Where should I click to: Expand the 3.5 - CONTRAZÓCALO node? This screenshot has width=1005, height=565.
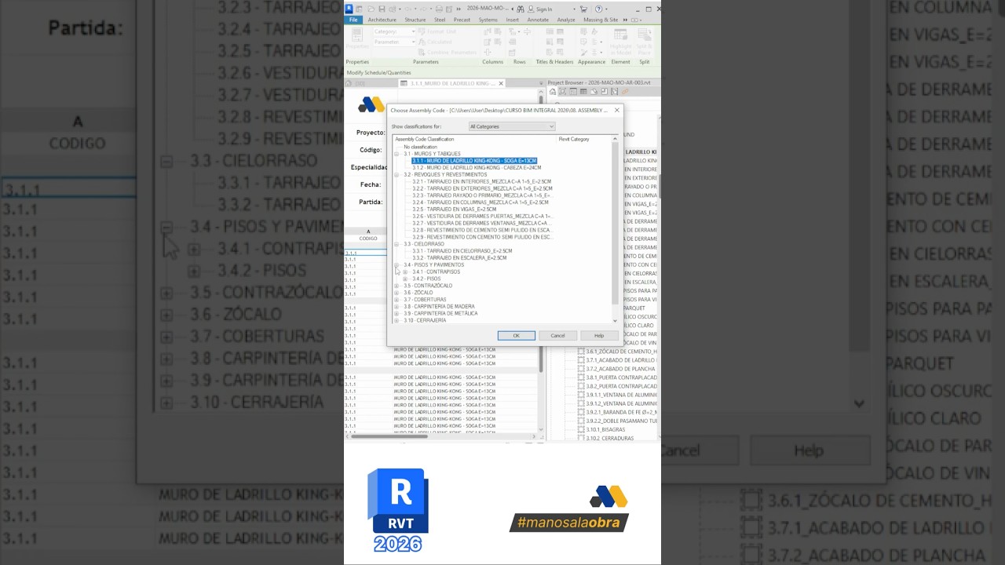click(x=397, y=286)
